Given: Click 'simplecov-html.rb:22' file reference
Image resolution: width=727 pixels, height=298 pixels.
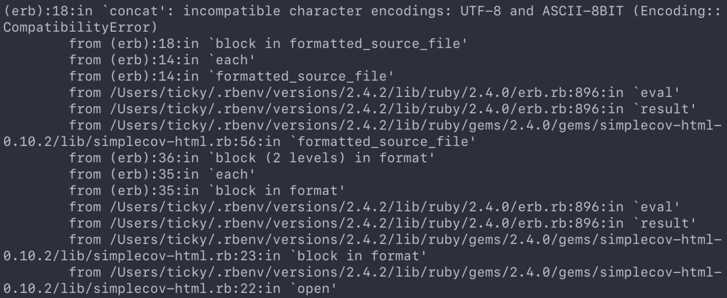Looking at the screenshot, I should tap(172, 288).
